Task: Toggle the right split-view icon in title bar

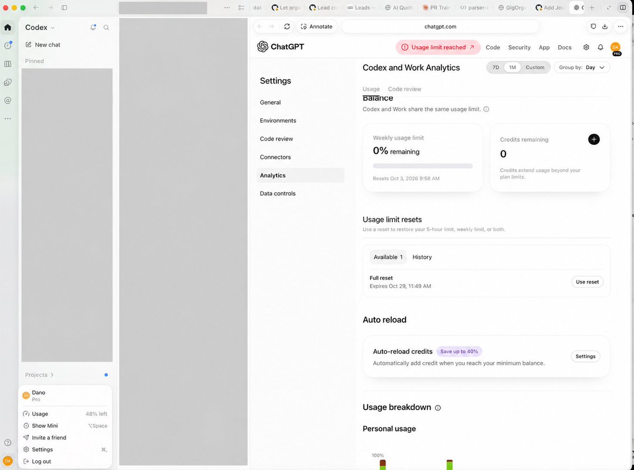Action: (x=623, y=8)
